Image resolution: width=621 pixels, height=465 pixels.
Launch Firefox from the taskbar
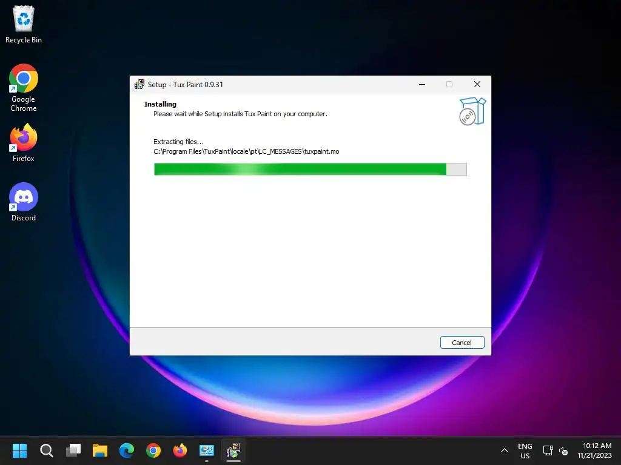click(180, 450)
